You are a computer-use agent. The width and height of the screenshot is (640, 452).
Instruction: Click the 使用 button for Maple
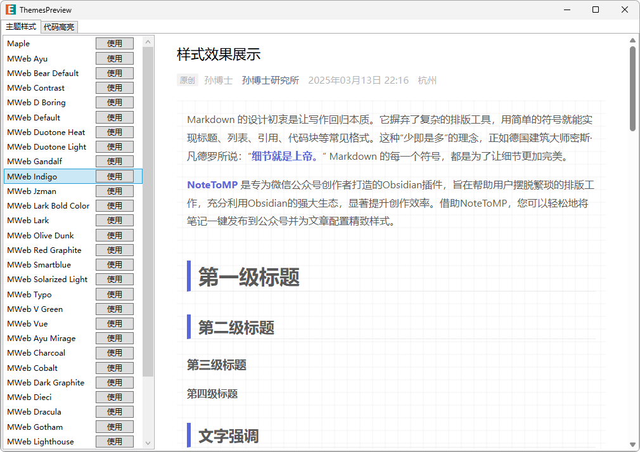[115, 43]
